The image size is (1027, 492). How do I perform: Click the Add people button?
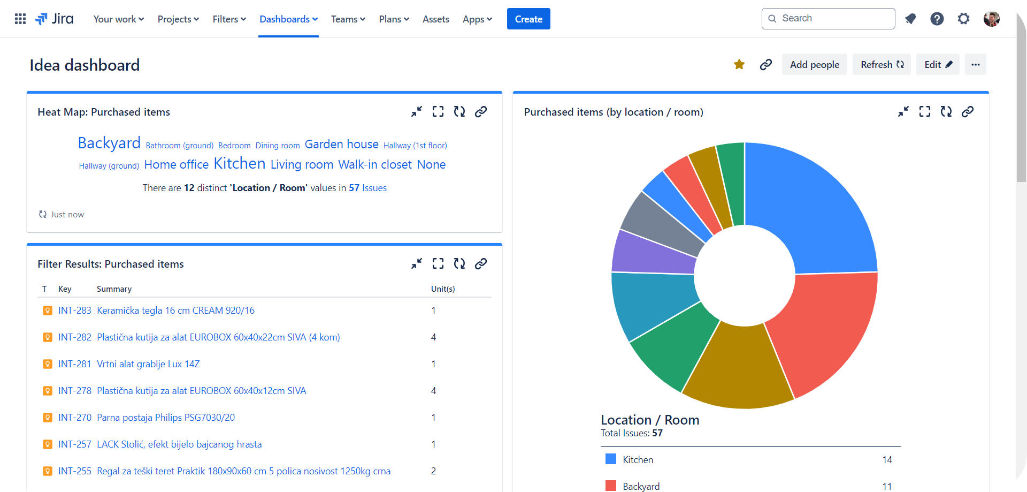click(815, 64)
